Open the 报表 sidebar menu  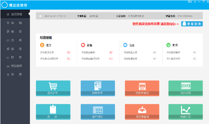[x=15, y=49]
